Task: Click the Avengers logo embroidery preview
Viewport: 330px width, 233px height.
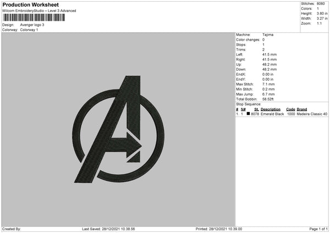Action: coord(118,129)
